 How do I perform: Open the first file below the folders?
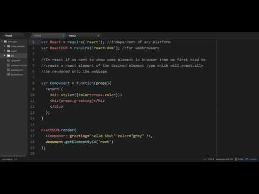(14, 60)
